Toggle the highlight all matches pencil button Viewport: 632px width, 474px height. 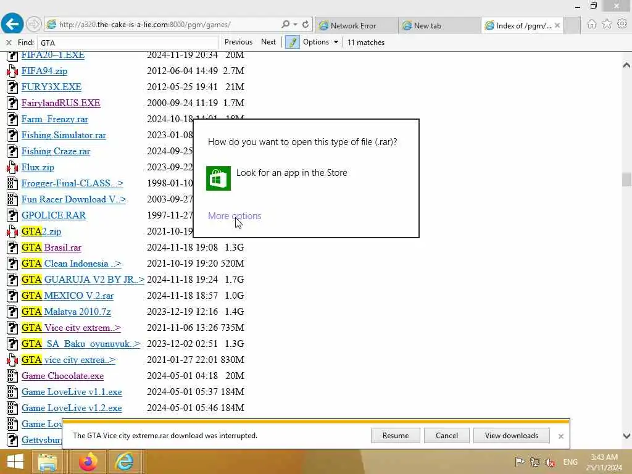click(x=292, y=42)
